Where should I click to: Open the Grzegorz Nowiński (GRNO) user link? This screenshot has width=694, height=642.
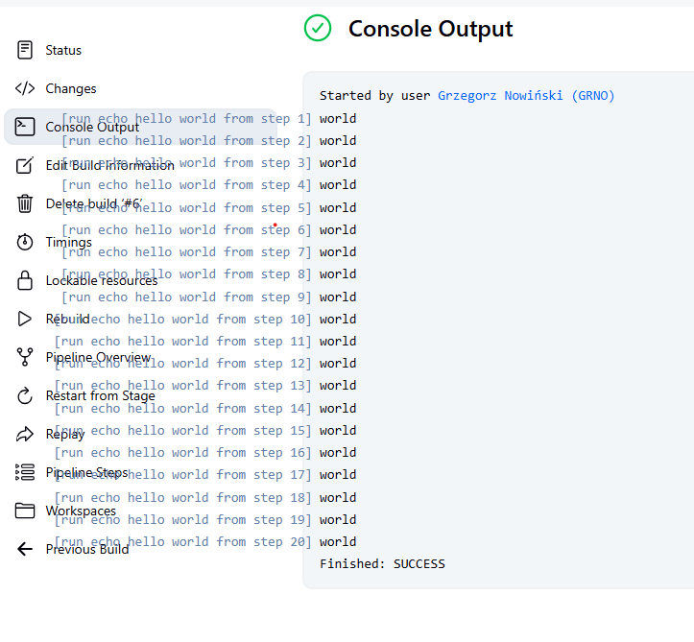[x=525, y=96]
